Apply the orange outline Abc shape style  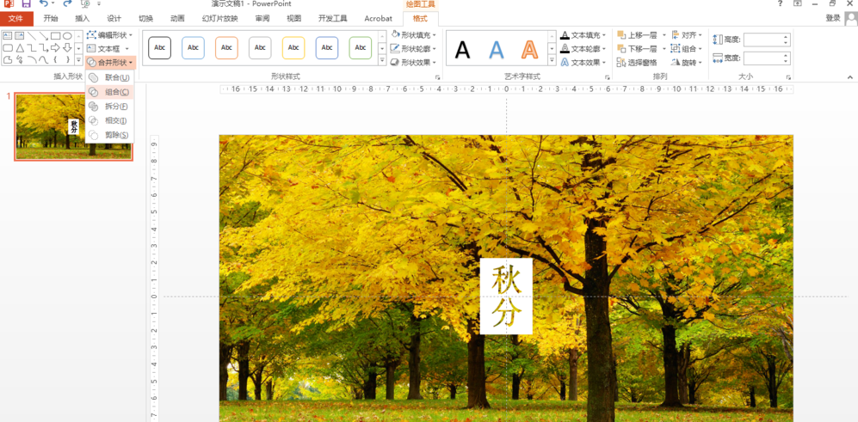(x=226, y=47)
